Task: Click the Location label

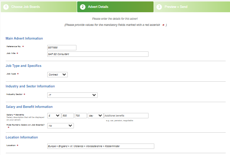Action: (x=11, y=145)
